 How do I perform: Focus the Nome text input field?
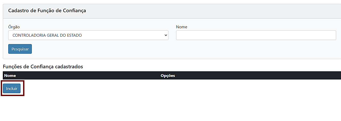256,35
